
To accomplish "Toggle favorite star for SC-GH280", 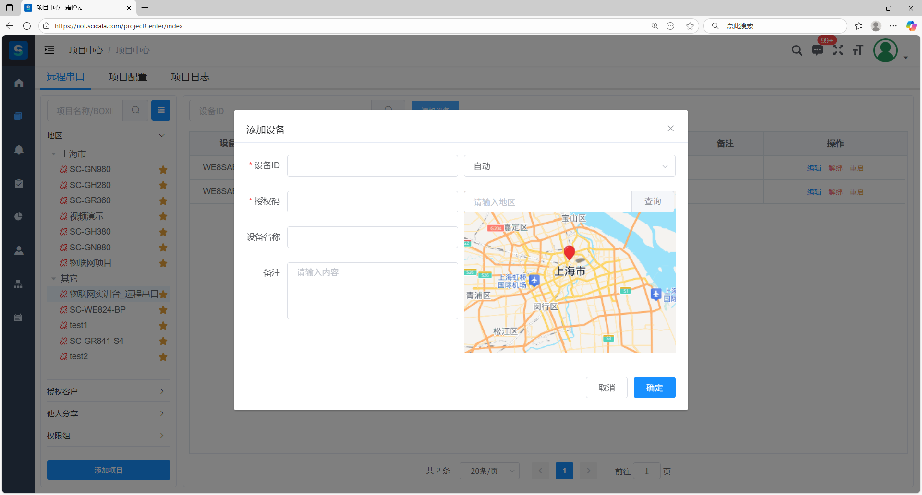I will (163, 185).
